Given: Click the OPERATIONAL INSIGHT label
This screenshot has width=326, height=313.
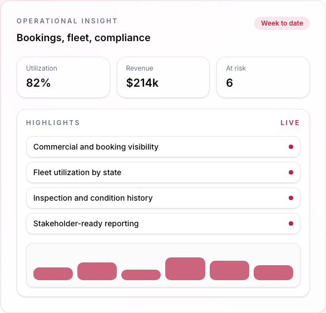Looking at the screenshot, I should [x=67, y=21].
